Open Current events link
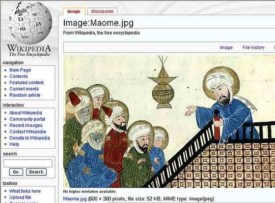The image size is (275, 203). pos(24,89)
